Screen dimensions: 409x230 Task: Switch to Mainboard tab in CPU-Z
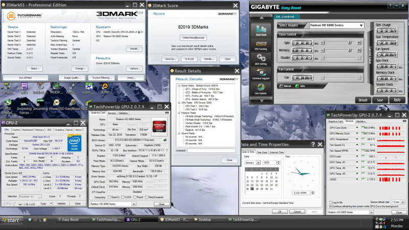click(28, 130)
